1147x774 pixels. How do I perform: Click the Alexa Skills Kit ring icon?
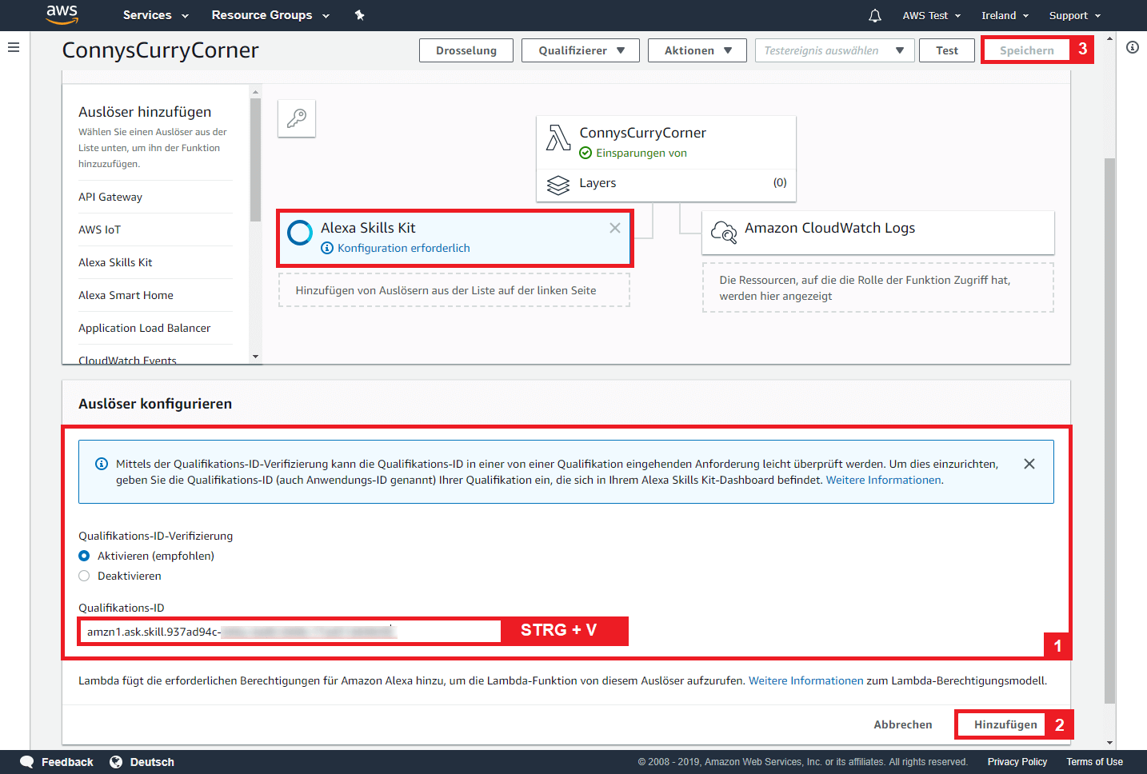click(x=300, y=233)
